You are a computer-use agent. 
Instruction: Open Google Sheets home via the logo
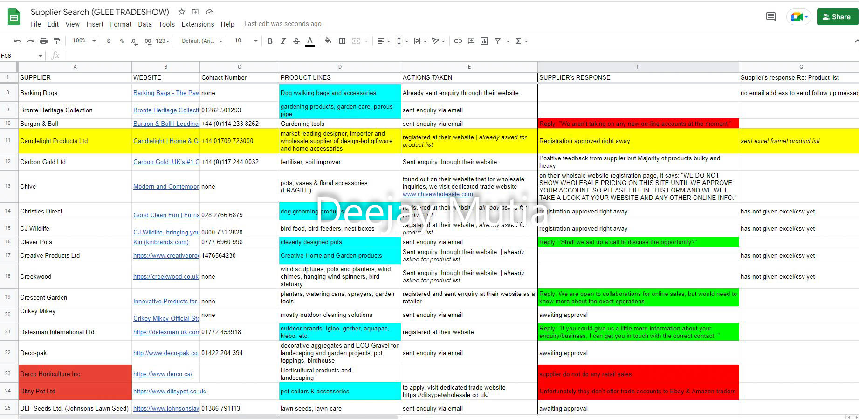point(14,17)
